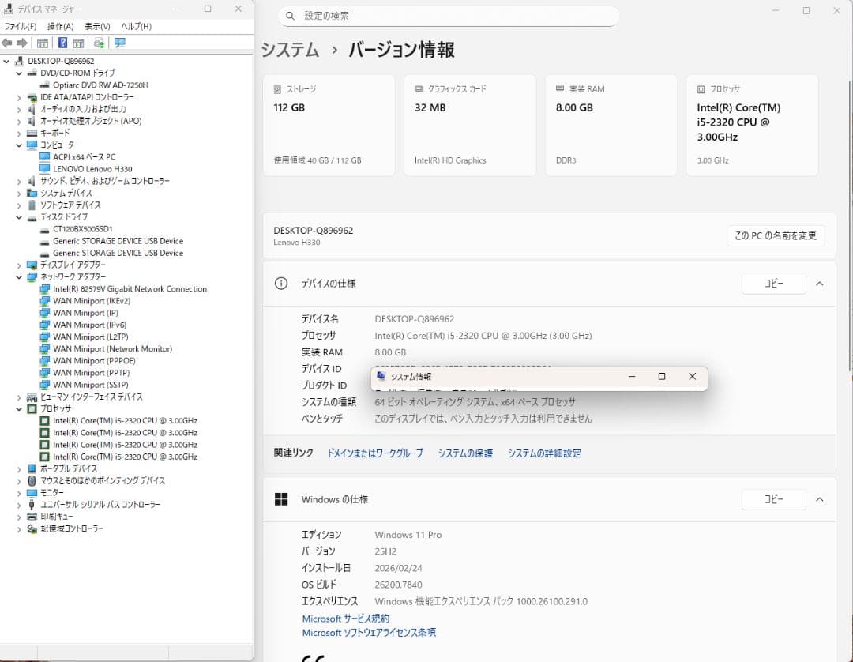Collapse the Windows の仕様 section chevron
Viewport: 853px width, 662px height.
pyautogui.click(x=819, y=499)
